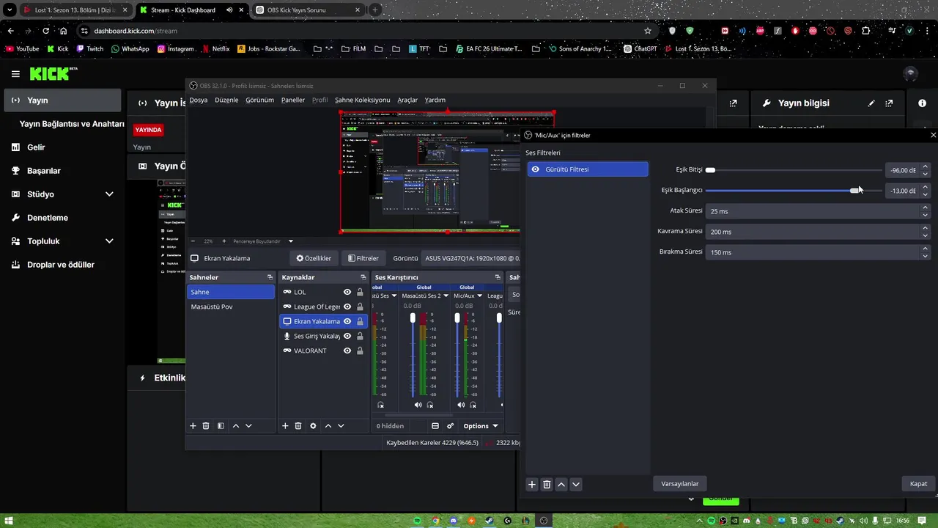This screenshot has width=938, height=528.
Task: Delete selected scene with Sahneler trash icon
Action: click(206, 426)
